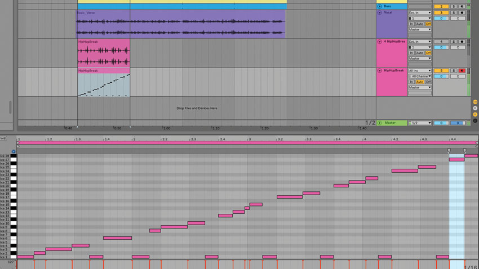Click the Vocal track name

pyautogui.click(x=388, y=12)
